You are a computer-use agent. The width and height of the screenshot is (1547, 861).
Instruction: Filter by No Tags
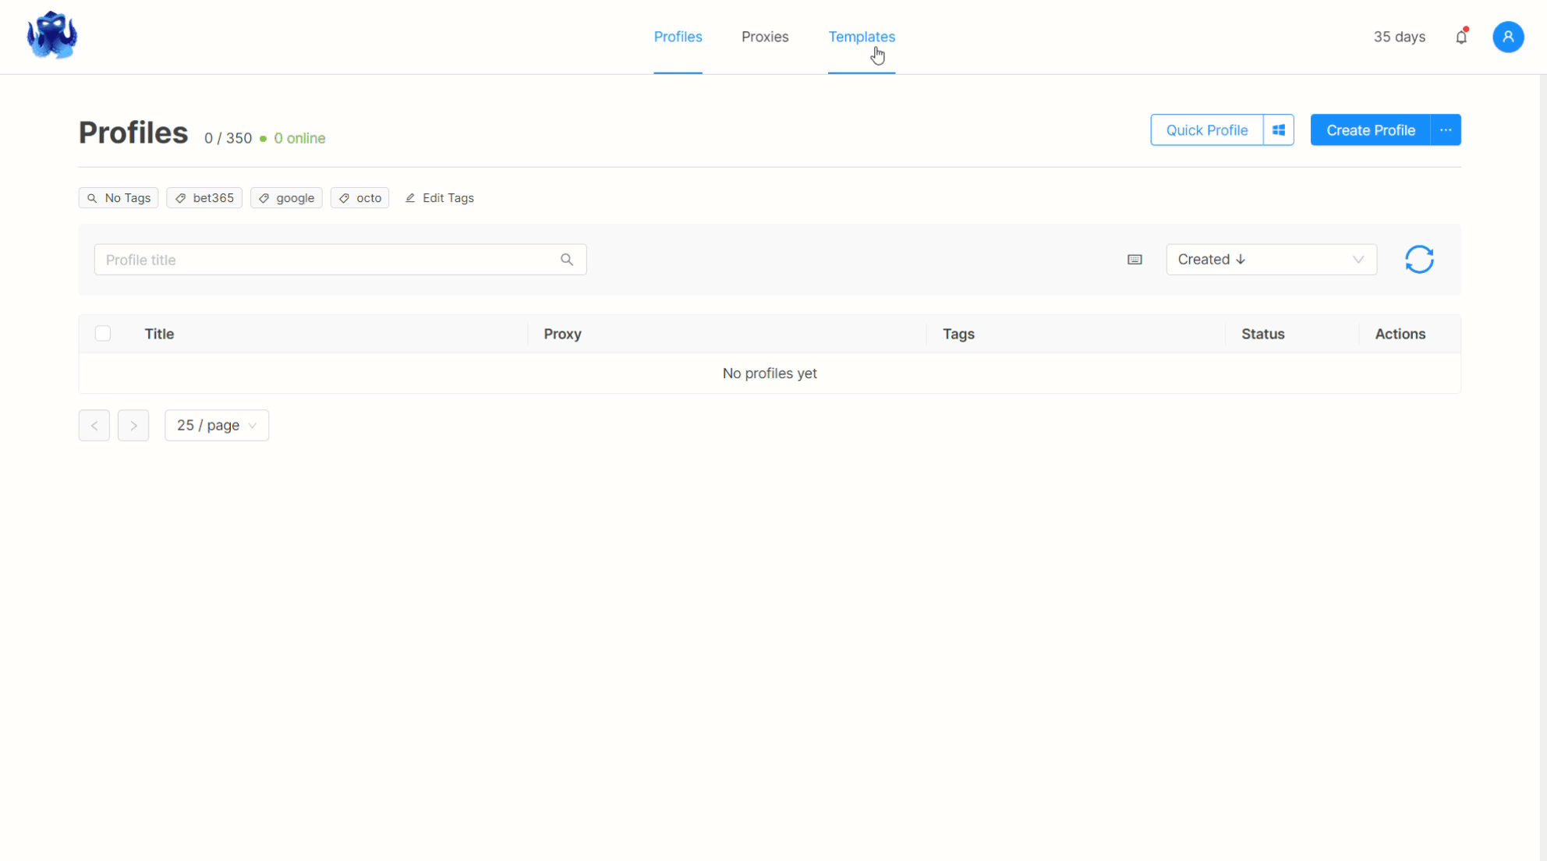coord(119,198)
